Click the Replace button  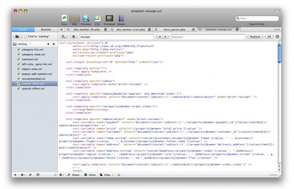coord(255,36)
